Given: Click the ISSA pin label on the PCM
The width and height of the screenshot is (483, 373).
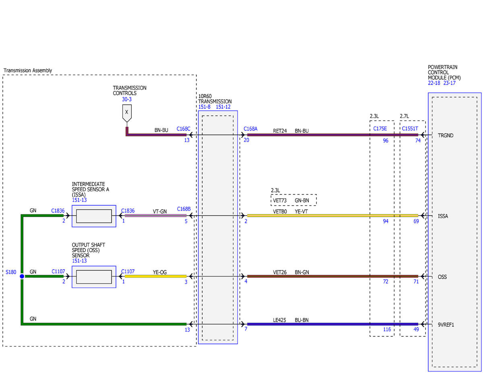Looking at the screenshot, I should tap(443, 216).
